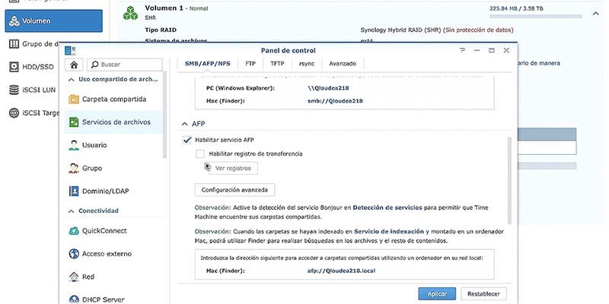Image resolution: width=609 pixels, height=304 pixels.
Task: Click the green Volumen 1 cubes icon
Action: [x=130, y=13]
